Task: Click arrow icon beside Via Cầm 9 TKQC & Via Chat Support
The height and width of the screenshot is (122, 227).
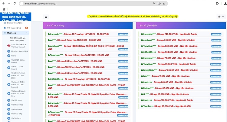Action: tap(9, 85)
